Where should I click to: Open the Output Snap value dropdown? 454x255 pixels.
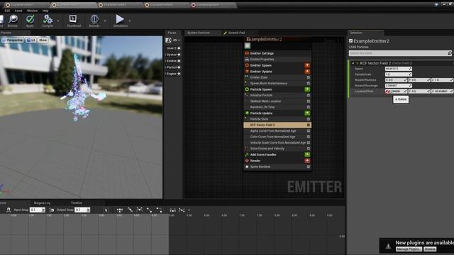coord(88,210)
